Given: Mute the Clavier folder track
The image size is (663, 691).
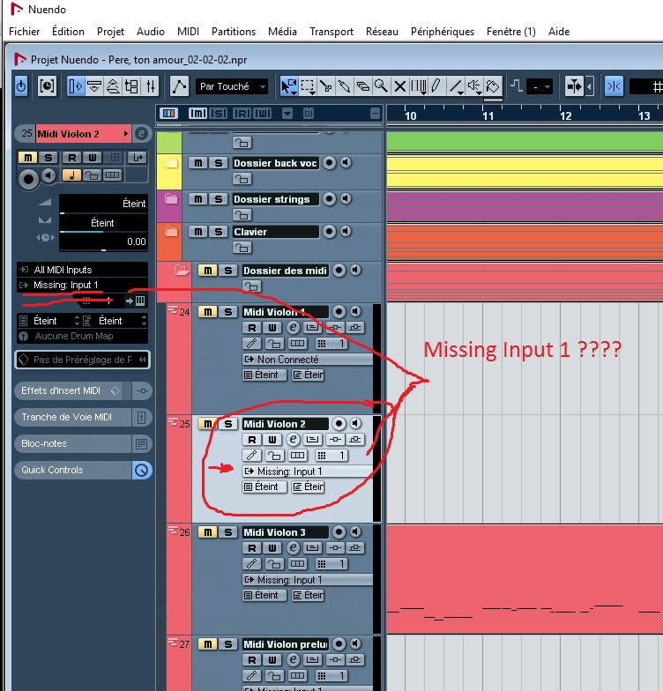Looking at the screenshot, I should pos(197,232).
